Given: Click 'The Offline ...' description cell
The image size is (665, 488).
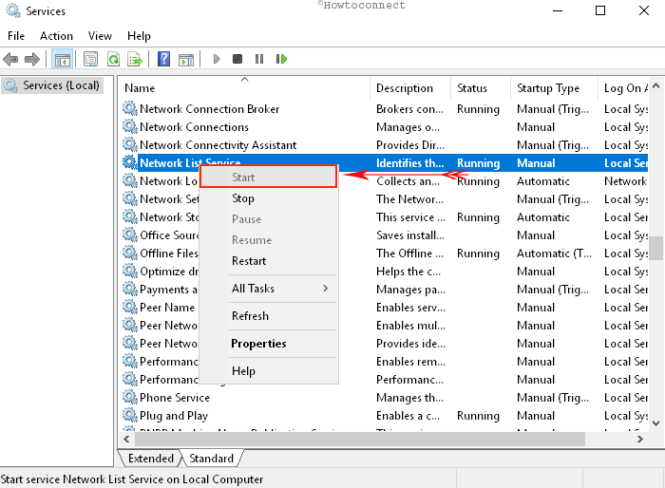Looking at the screenshot, I should click(409, 253).
